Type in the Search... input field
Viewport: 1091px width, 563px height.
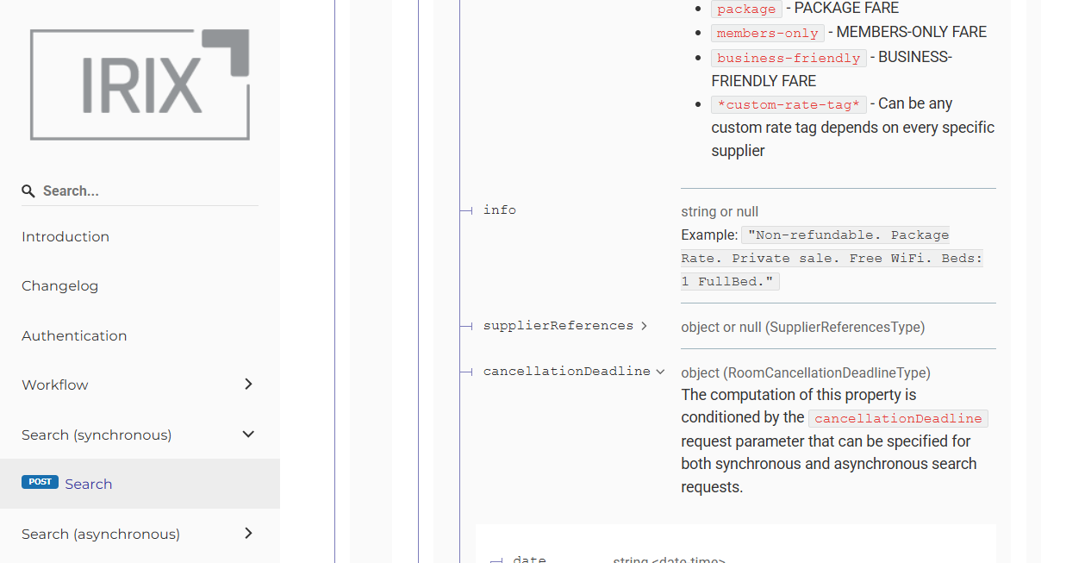(x=147, y=191)
